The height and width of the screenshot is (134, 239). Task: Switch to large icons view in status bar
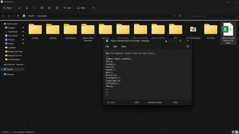pyautogui.click(x=236, y=132)
